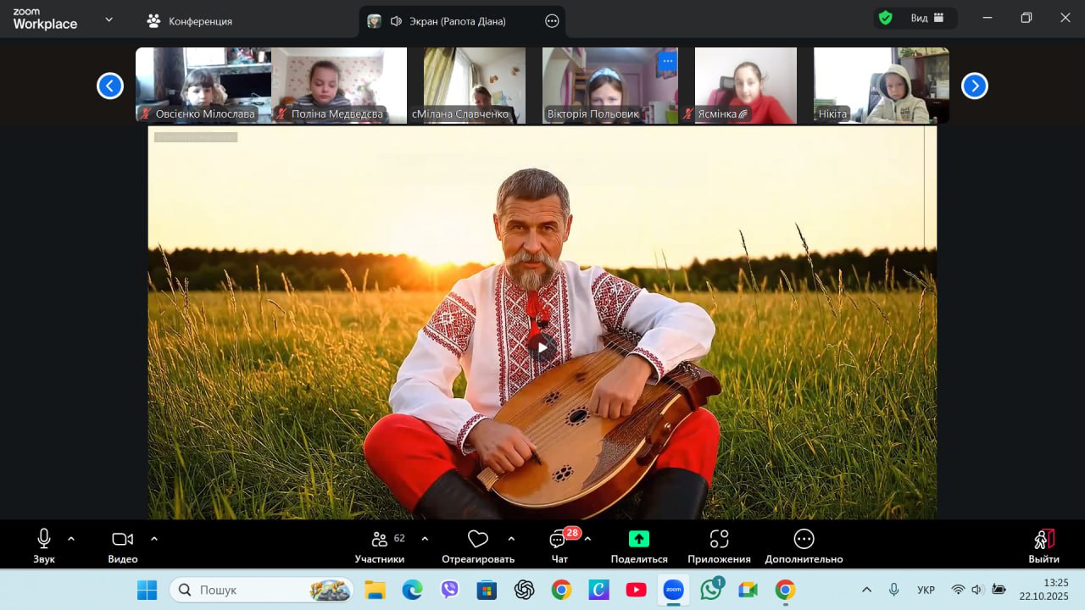Open Zoom Workplace dropdown chevron
1085x610 pixels.
(108, 19)
